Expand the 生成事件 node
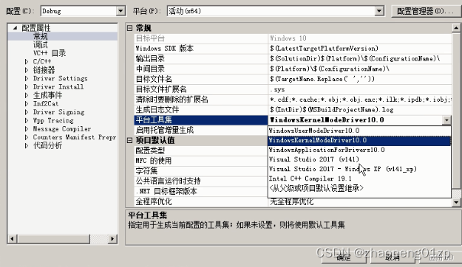This screenshot has height=267, width=462. [x=27, y=95]
